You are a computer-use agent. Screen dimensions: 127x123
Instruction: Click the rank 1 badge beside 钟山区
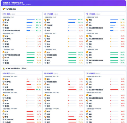4,20
